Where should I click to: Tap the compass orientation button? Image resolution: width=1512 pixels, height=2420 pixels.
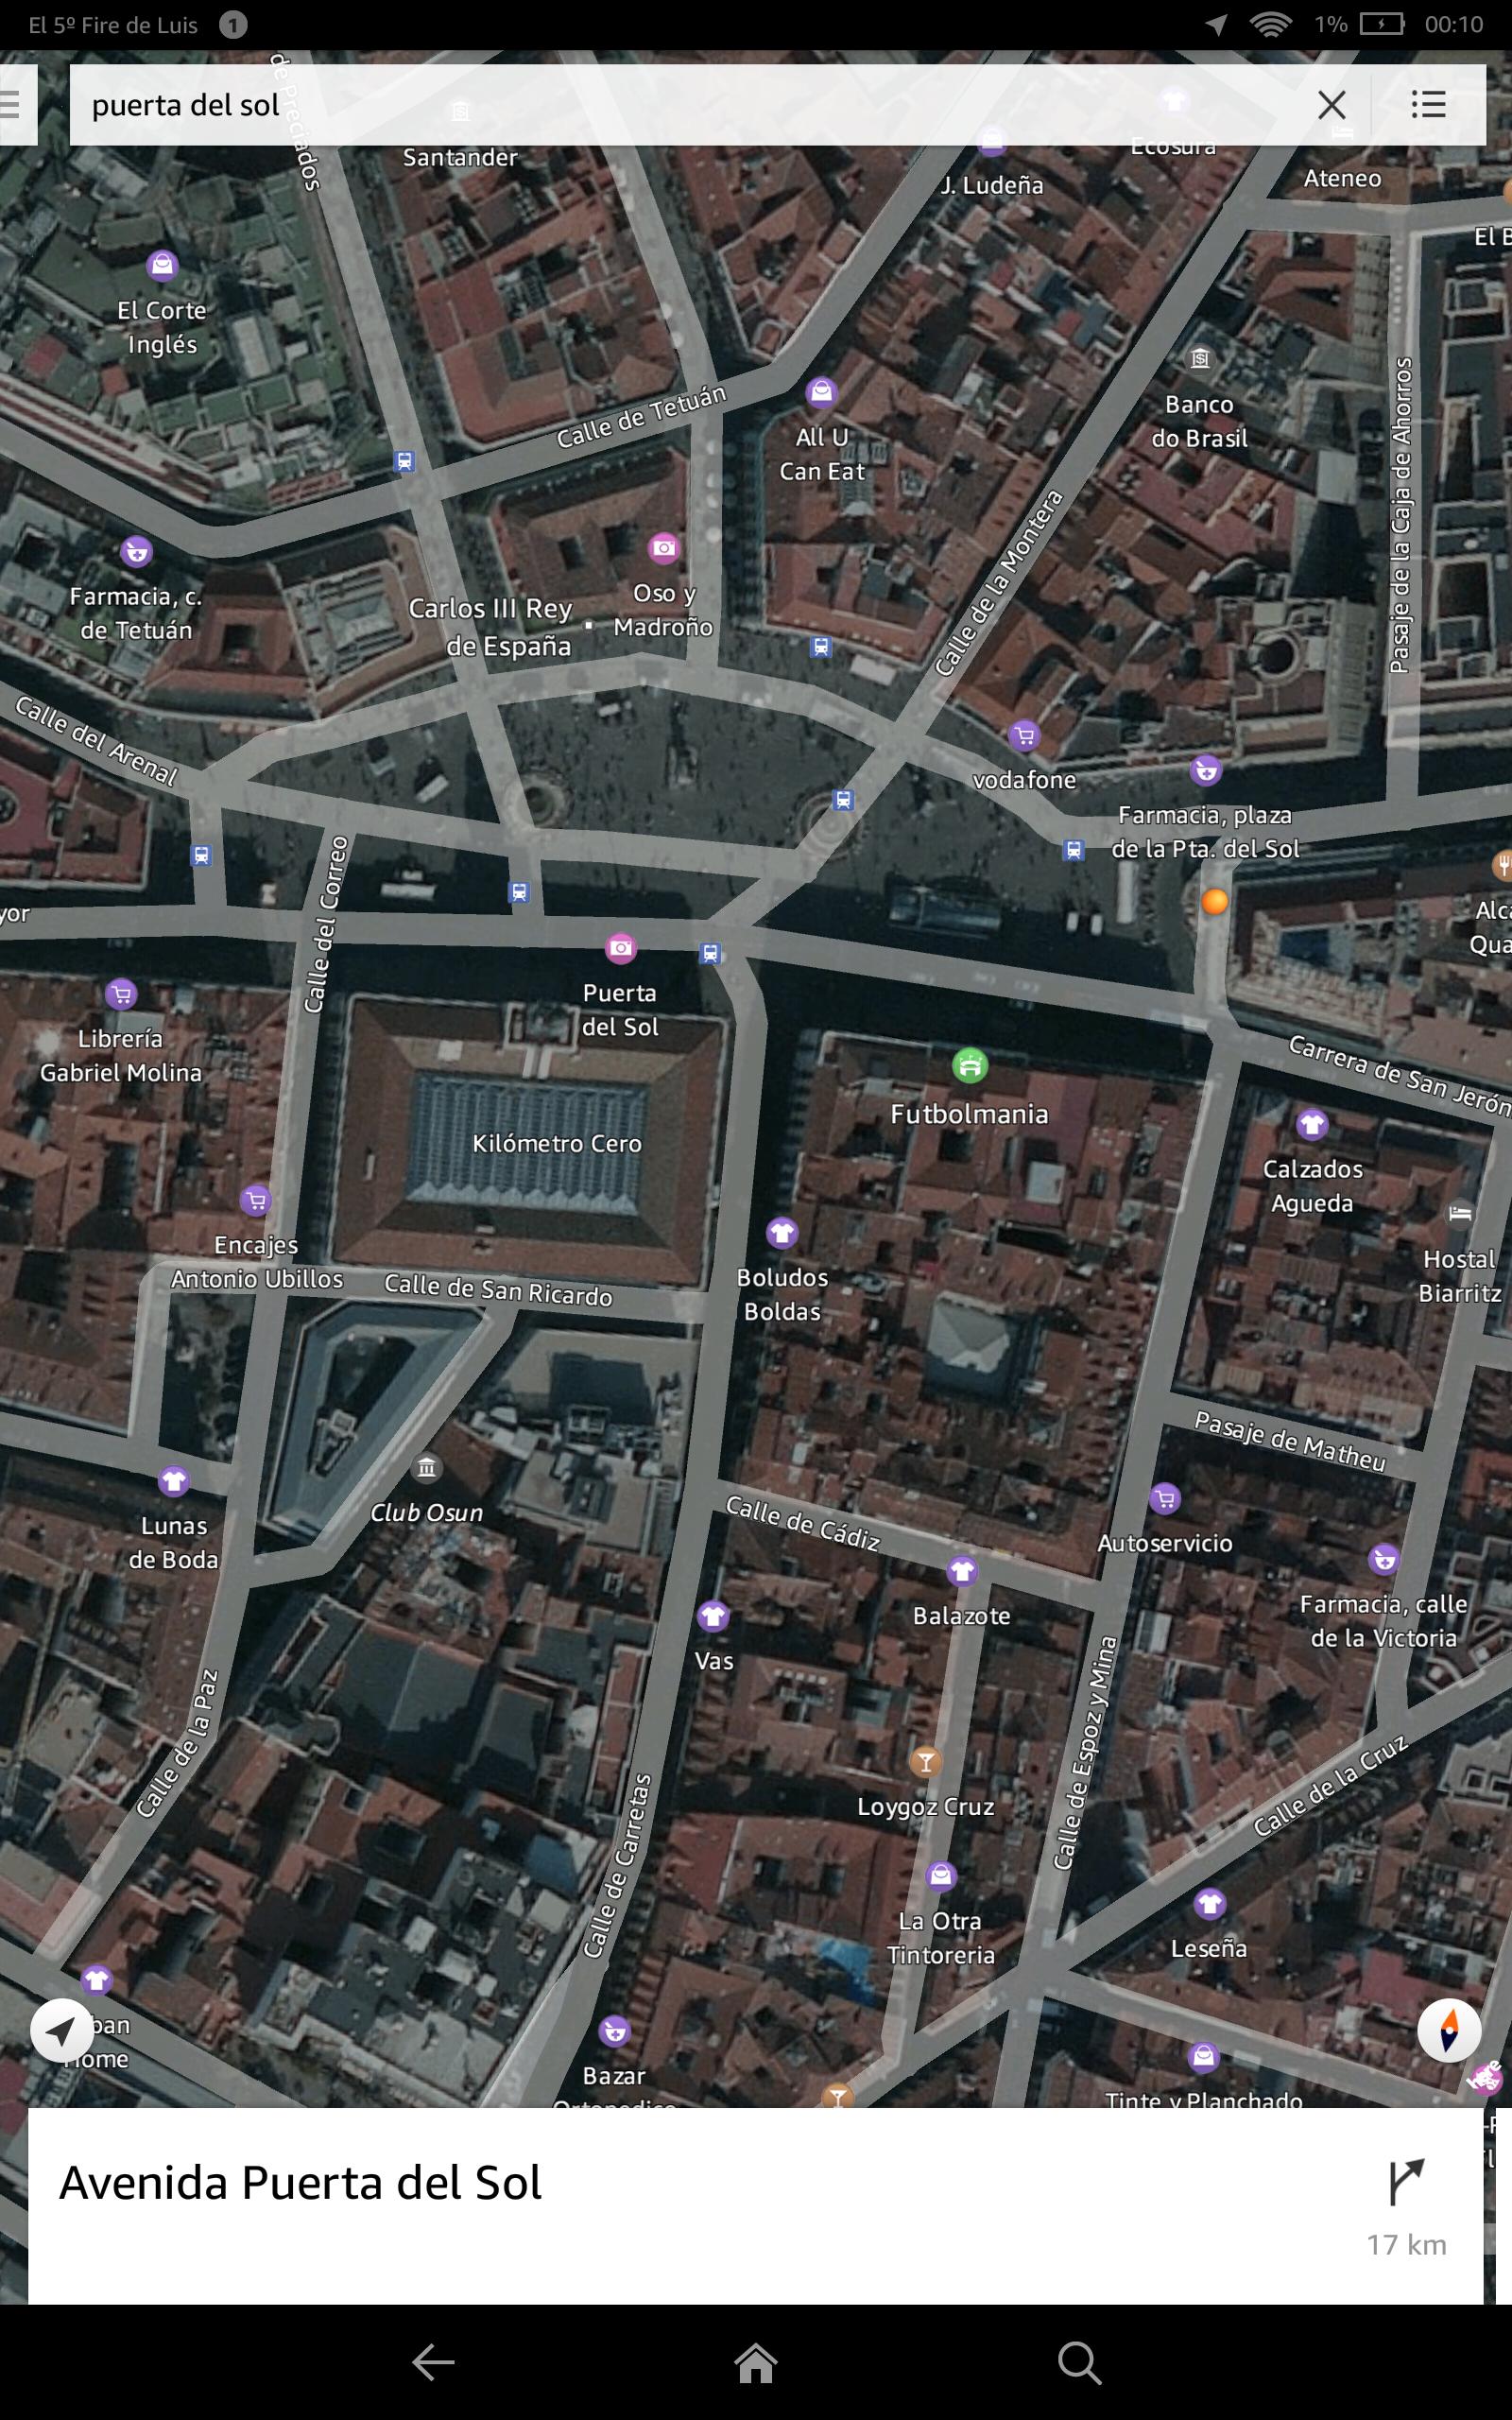coord(1448,2030)
